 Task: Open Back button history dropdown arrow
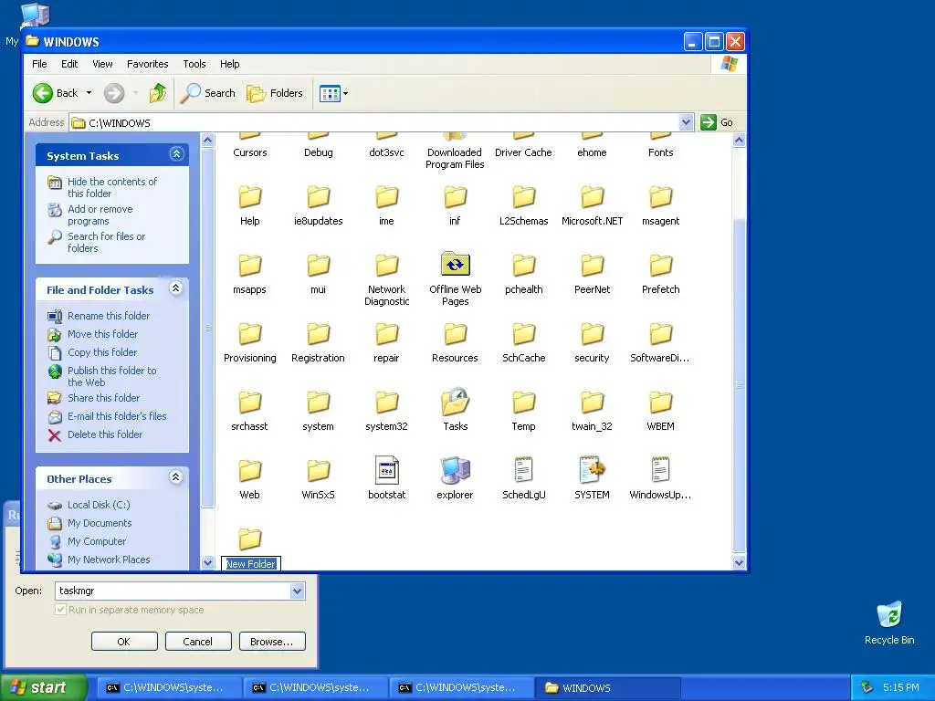click(x=89, y=93)
